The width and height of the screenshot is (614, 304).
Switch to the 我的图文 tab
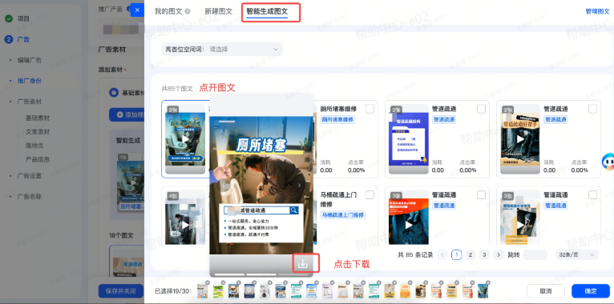pyautogui.click(x=168, y=11)
